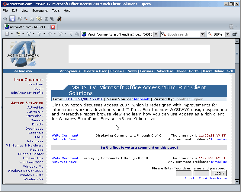Click the zoom magnifier icon beside 100%
241x192 pixels.
(210, 34)
